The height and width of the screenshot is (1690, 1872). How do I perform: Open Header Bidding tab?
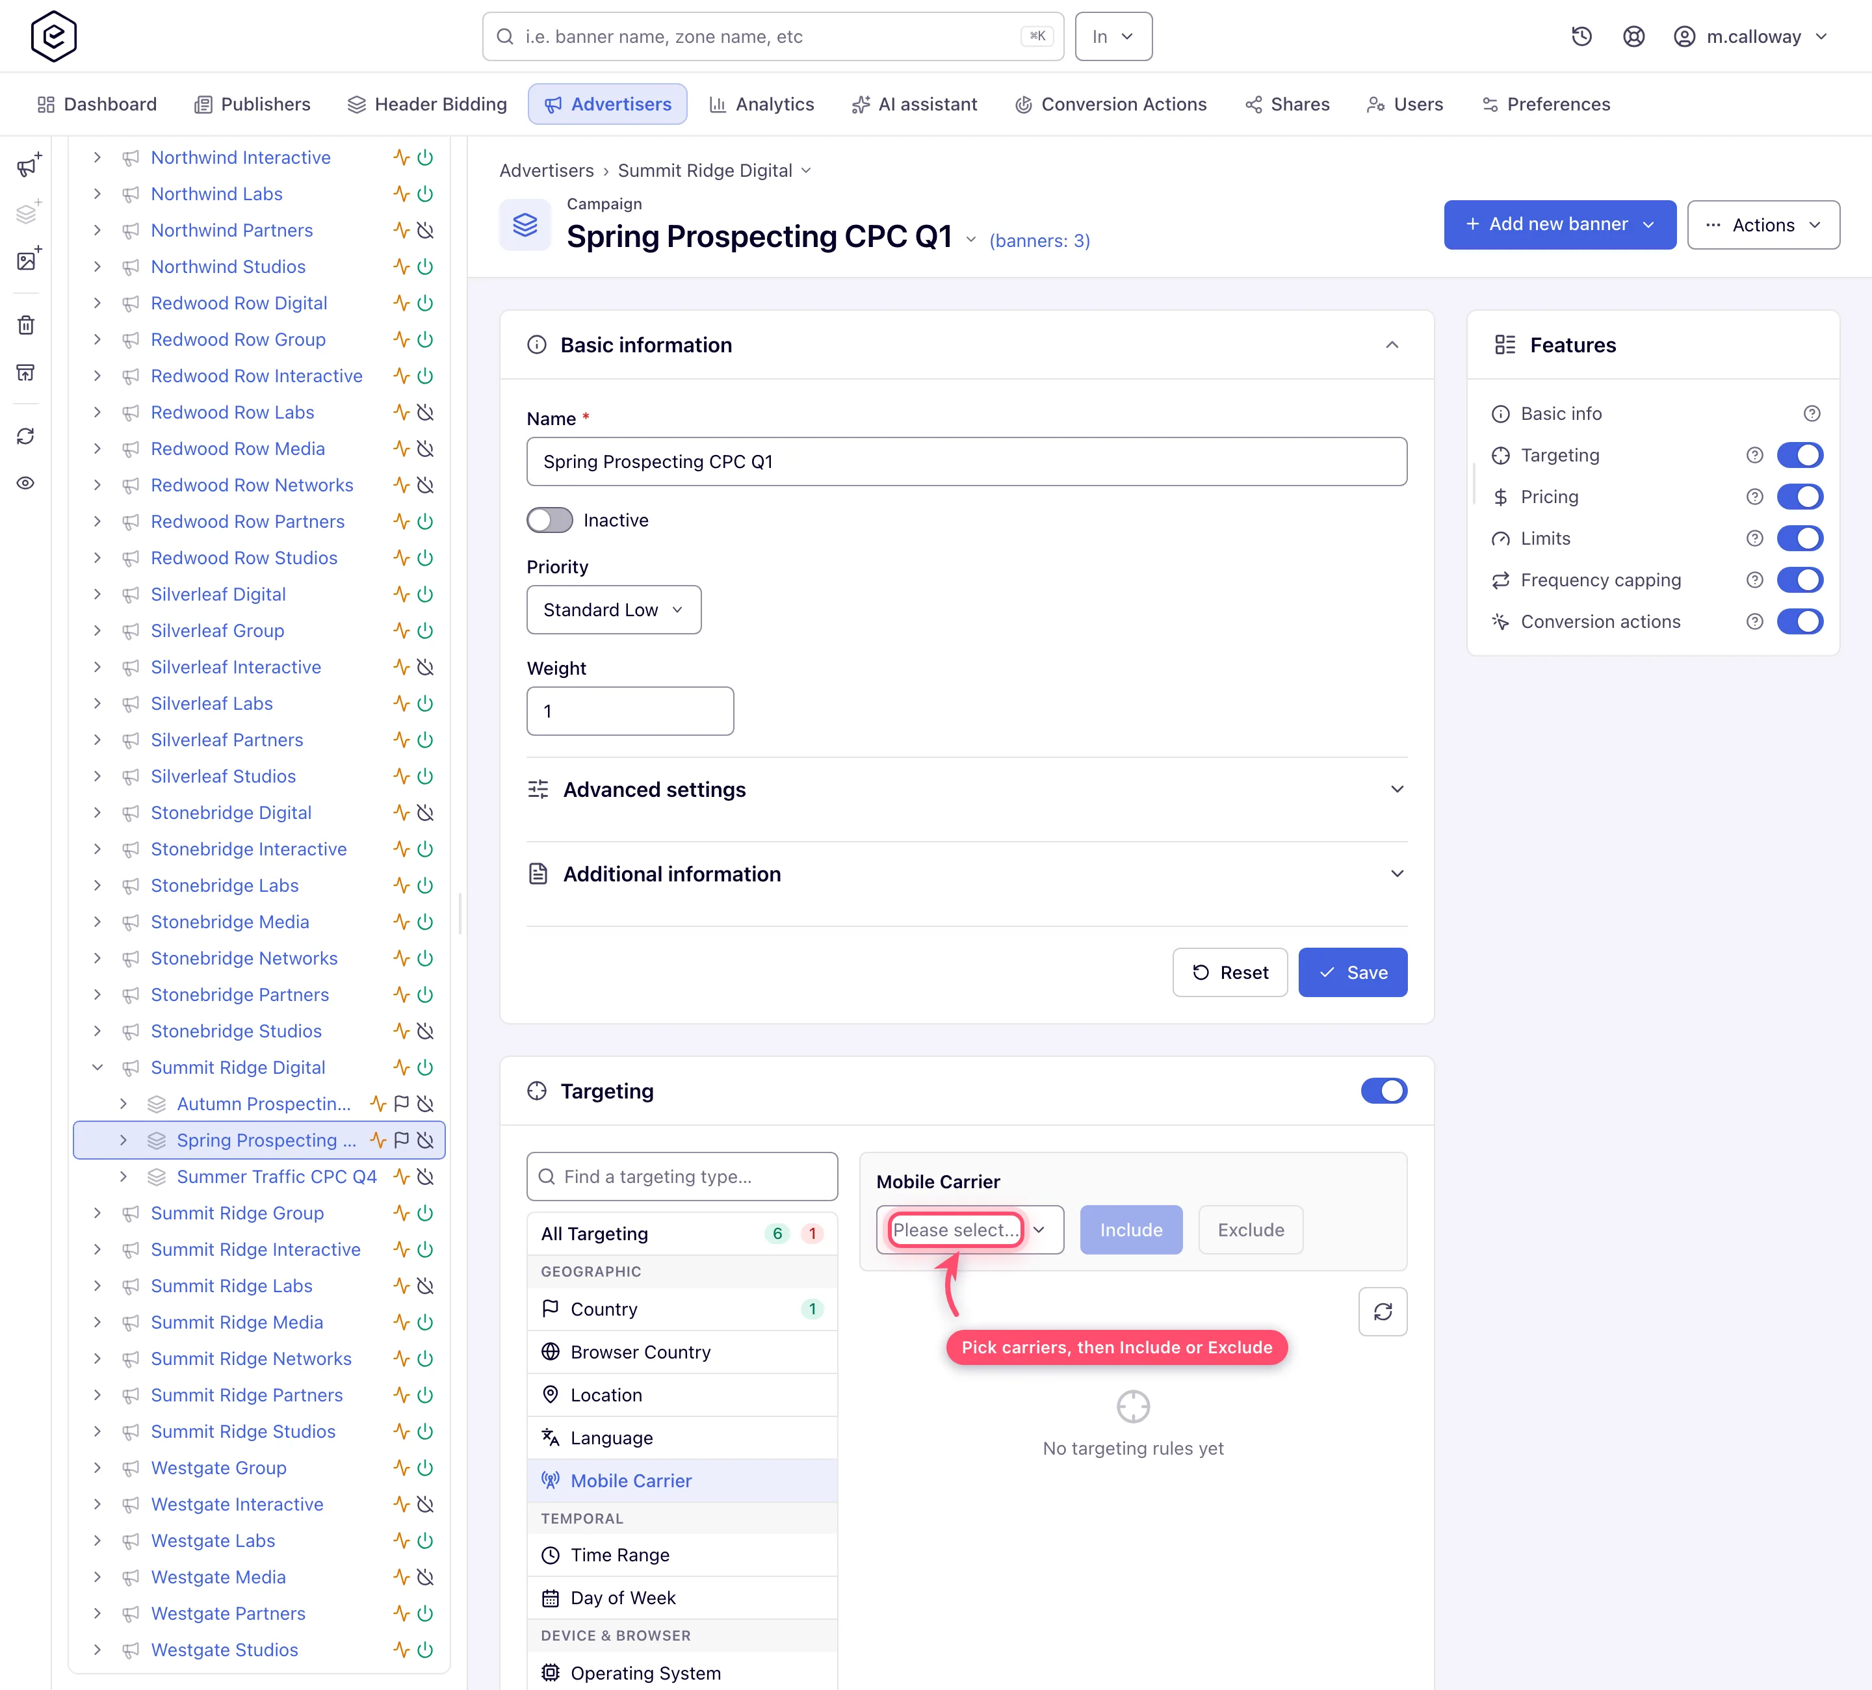point(427,104)
